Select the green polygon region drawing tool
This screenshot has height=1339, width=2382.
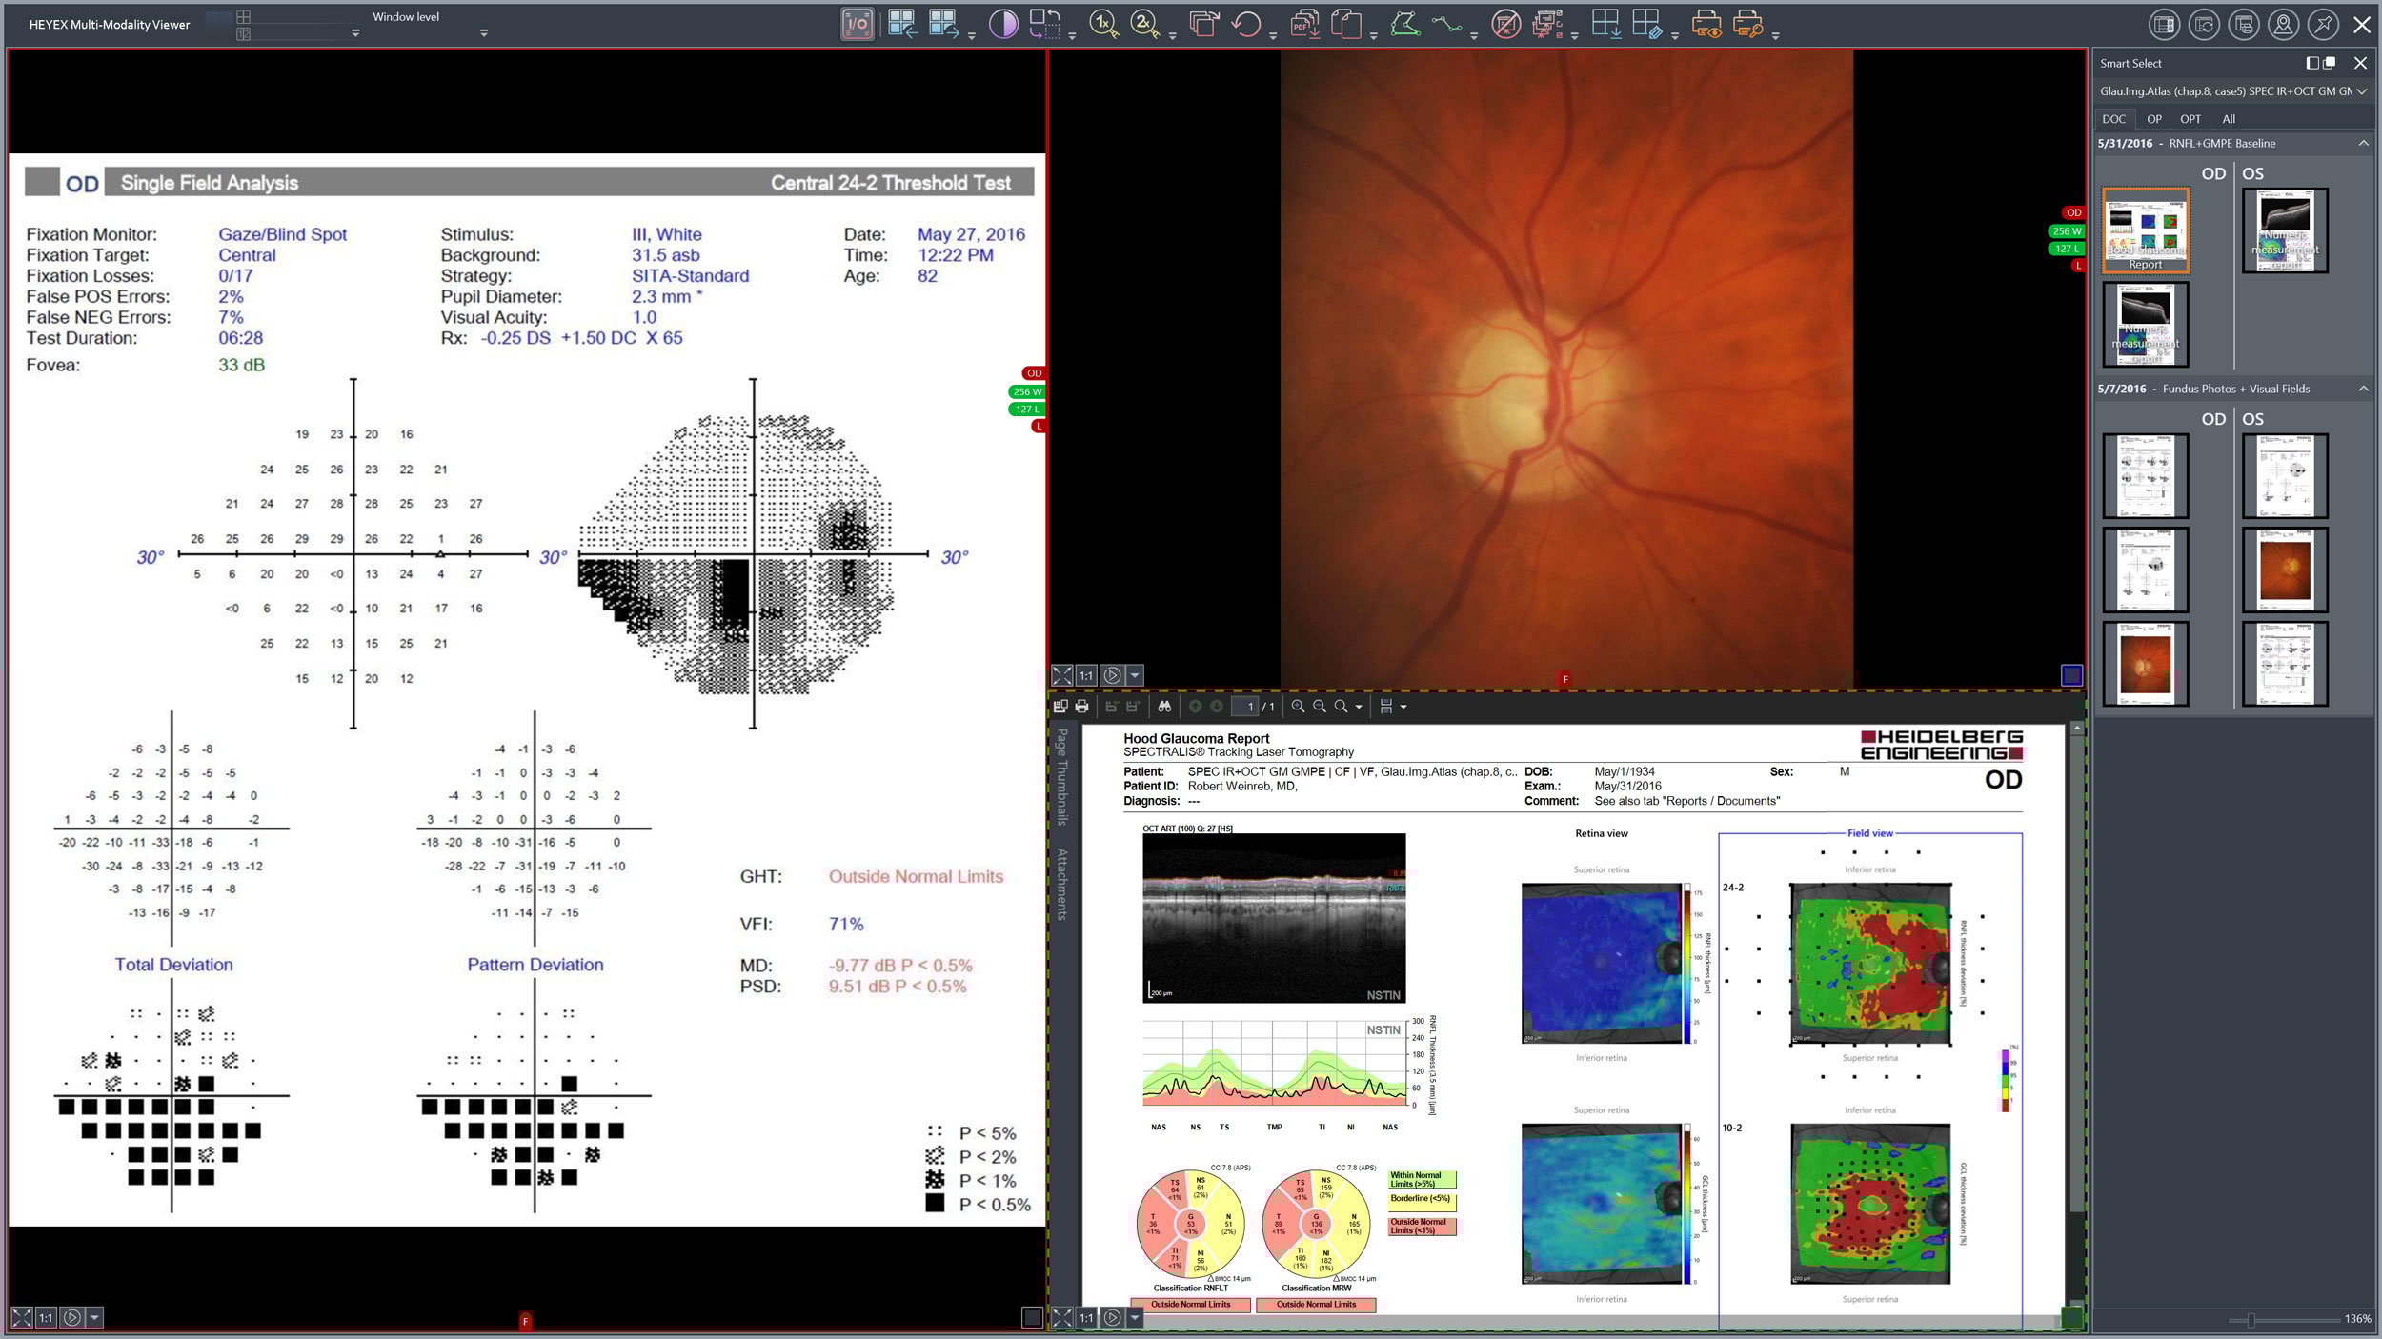tap(1404, 24)
